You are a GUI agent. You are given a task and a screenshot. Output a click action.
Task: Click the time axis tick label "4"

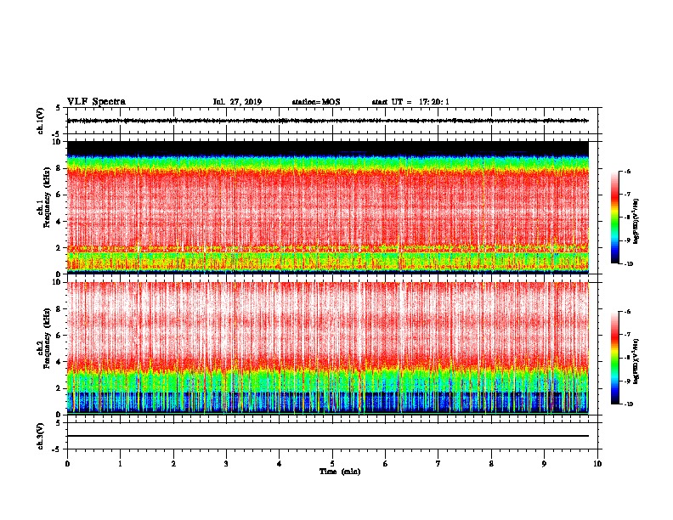pyautogui.click(x=280, y=464)
